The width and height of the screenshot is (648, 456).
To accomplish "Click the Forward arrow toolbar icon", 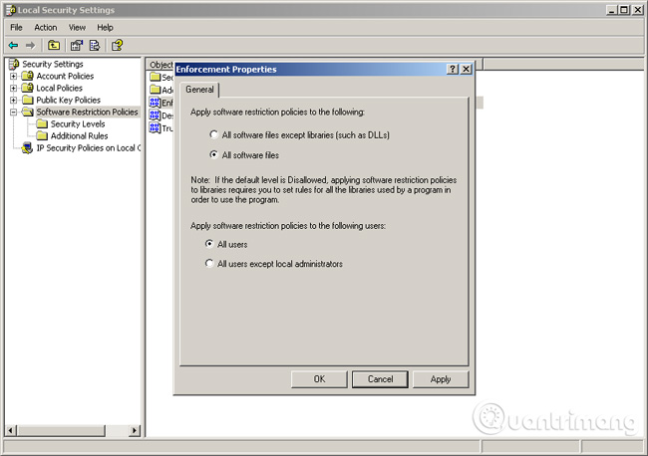I will pyautogui.click(x=30, y=45).
